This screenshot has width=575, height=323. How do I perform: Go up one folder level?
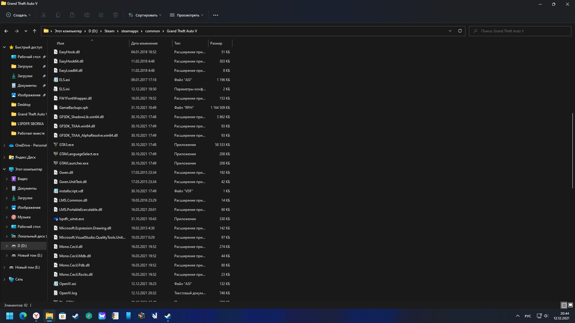point(34,31)
